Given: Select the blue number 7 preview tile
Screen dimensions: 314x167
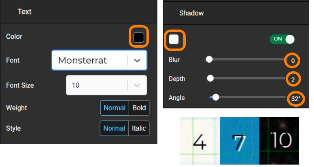Looking at the screenshot, I should click(240, 141).
